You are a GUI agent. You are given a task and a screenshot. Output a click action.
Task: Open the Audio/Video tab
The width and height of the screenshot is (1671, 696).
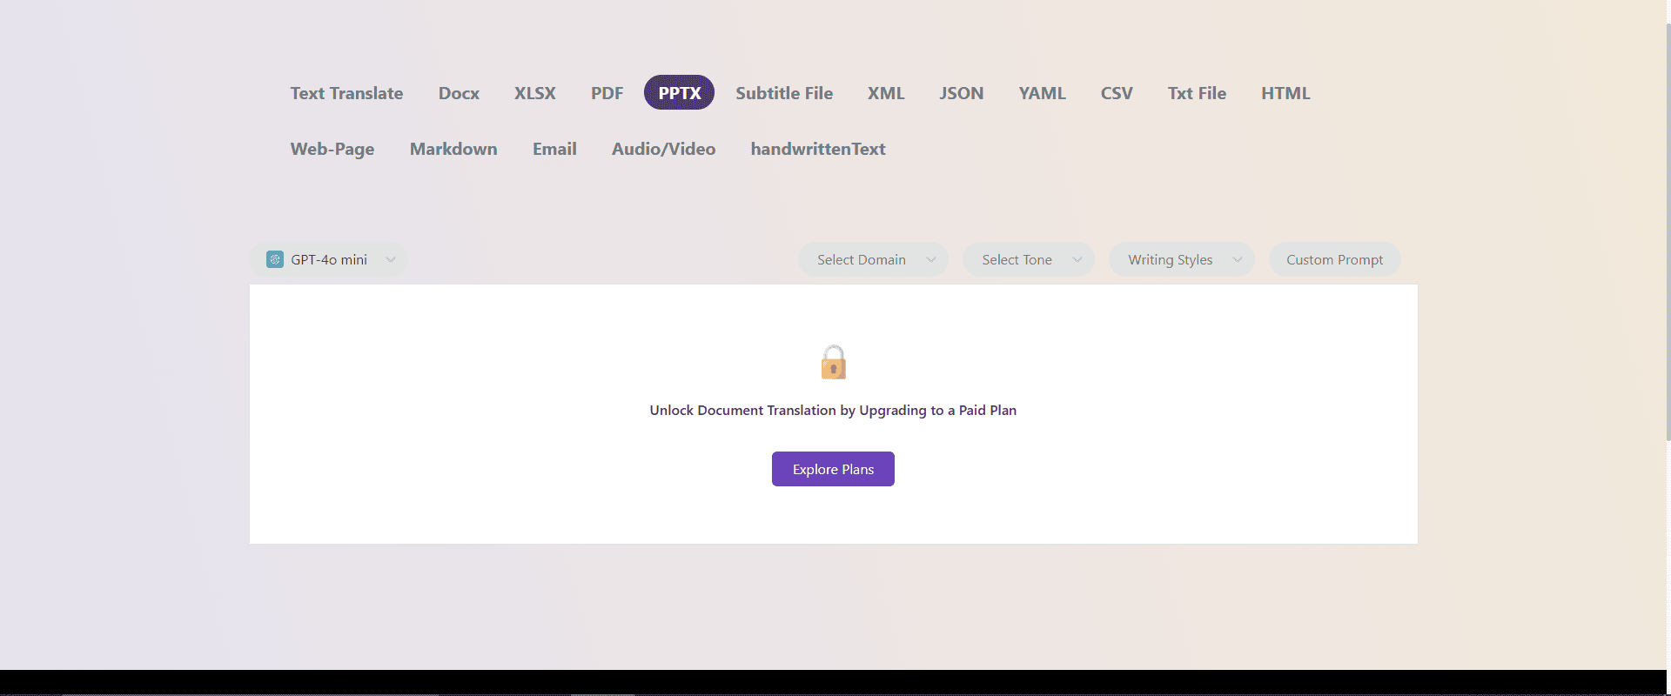[663, 149]
